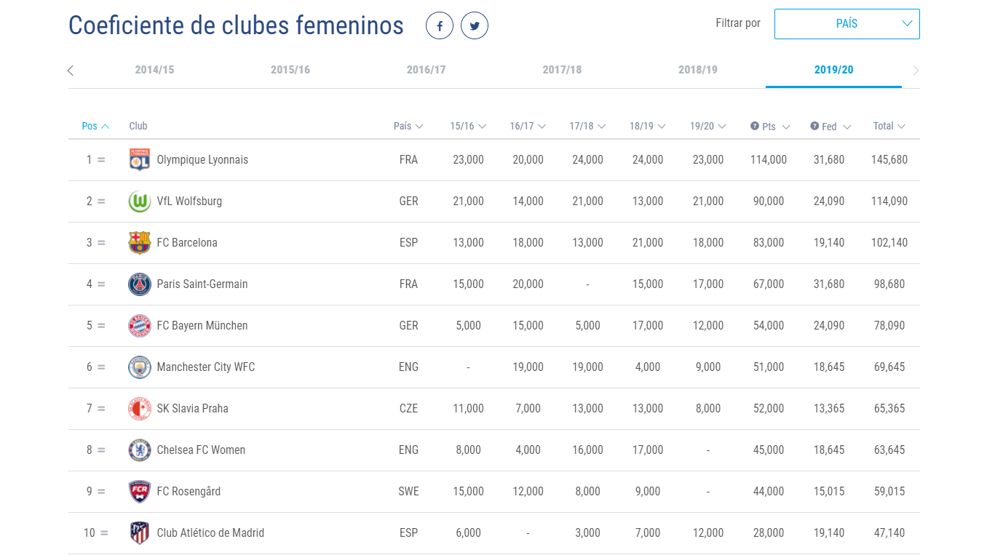Open the Manchester City WFC club link
This screenshot has height=555, width=1003.
(206, 367)
